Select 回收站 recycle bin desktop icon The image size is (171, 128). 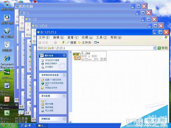(7, 47)
